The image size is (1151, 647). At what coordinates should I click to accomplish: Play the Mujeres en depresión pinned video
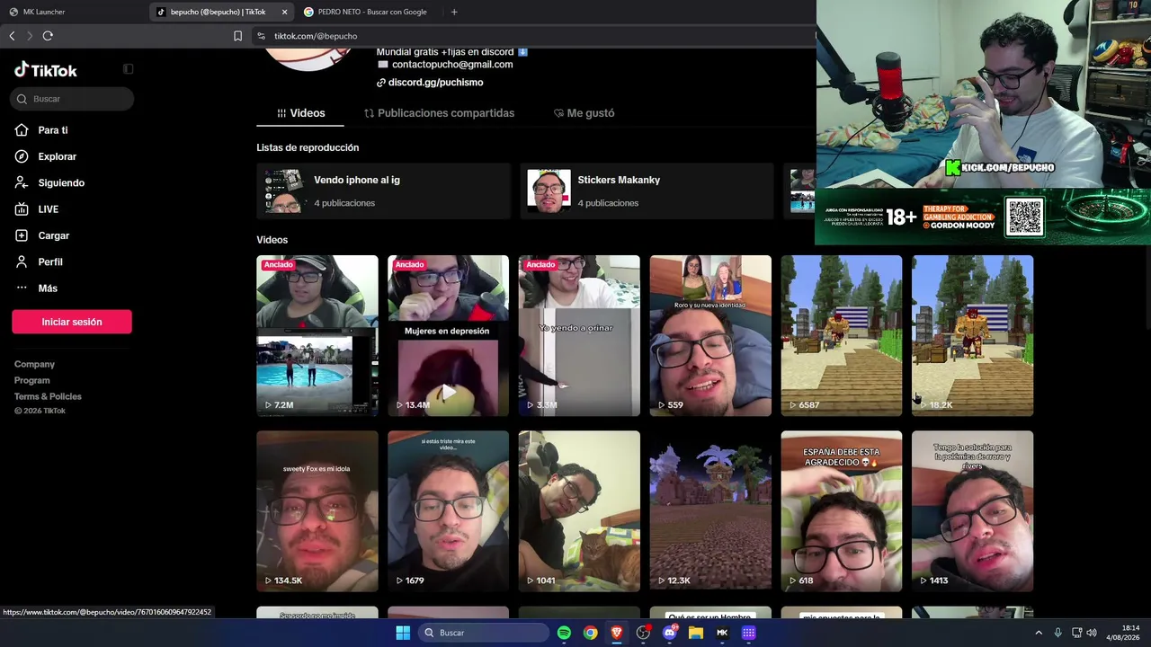tap(448, 335)
